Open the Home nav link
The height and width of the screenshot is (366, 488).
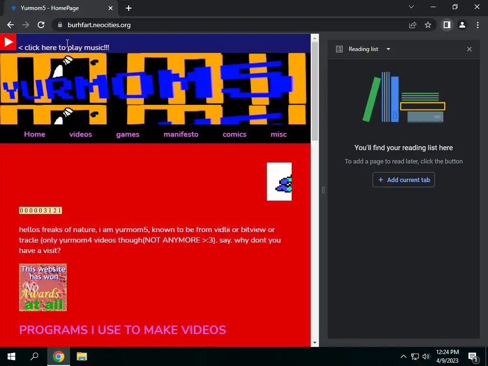point(34,134)
